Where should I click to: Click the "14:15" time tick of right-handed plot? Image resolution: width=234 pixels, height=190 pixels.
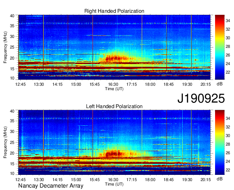57,84
